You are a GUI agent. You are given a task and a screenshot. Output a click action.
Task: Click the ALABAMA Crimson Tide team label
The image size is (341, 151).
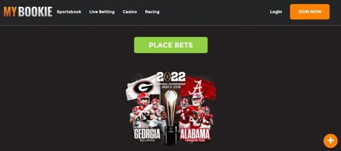tap(195, 135)
